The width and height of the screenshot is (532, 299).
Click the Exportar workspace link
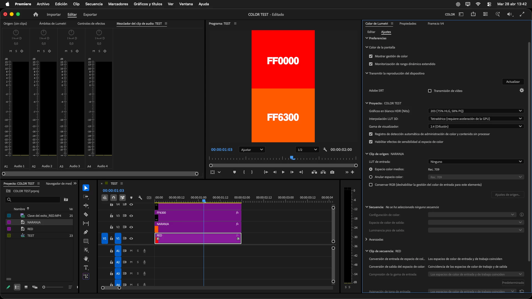[90, 15]
